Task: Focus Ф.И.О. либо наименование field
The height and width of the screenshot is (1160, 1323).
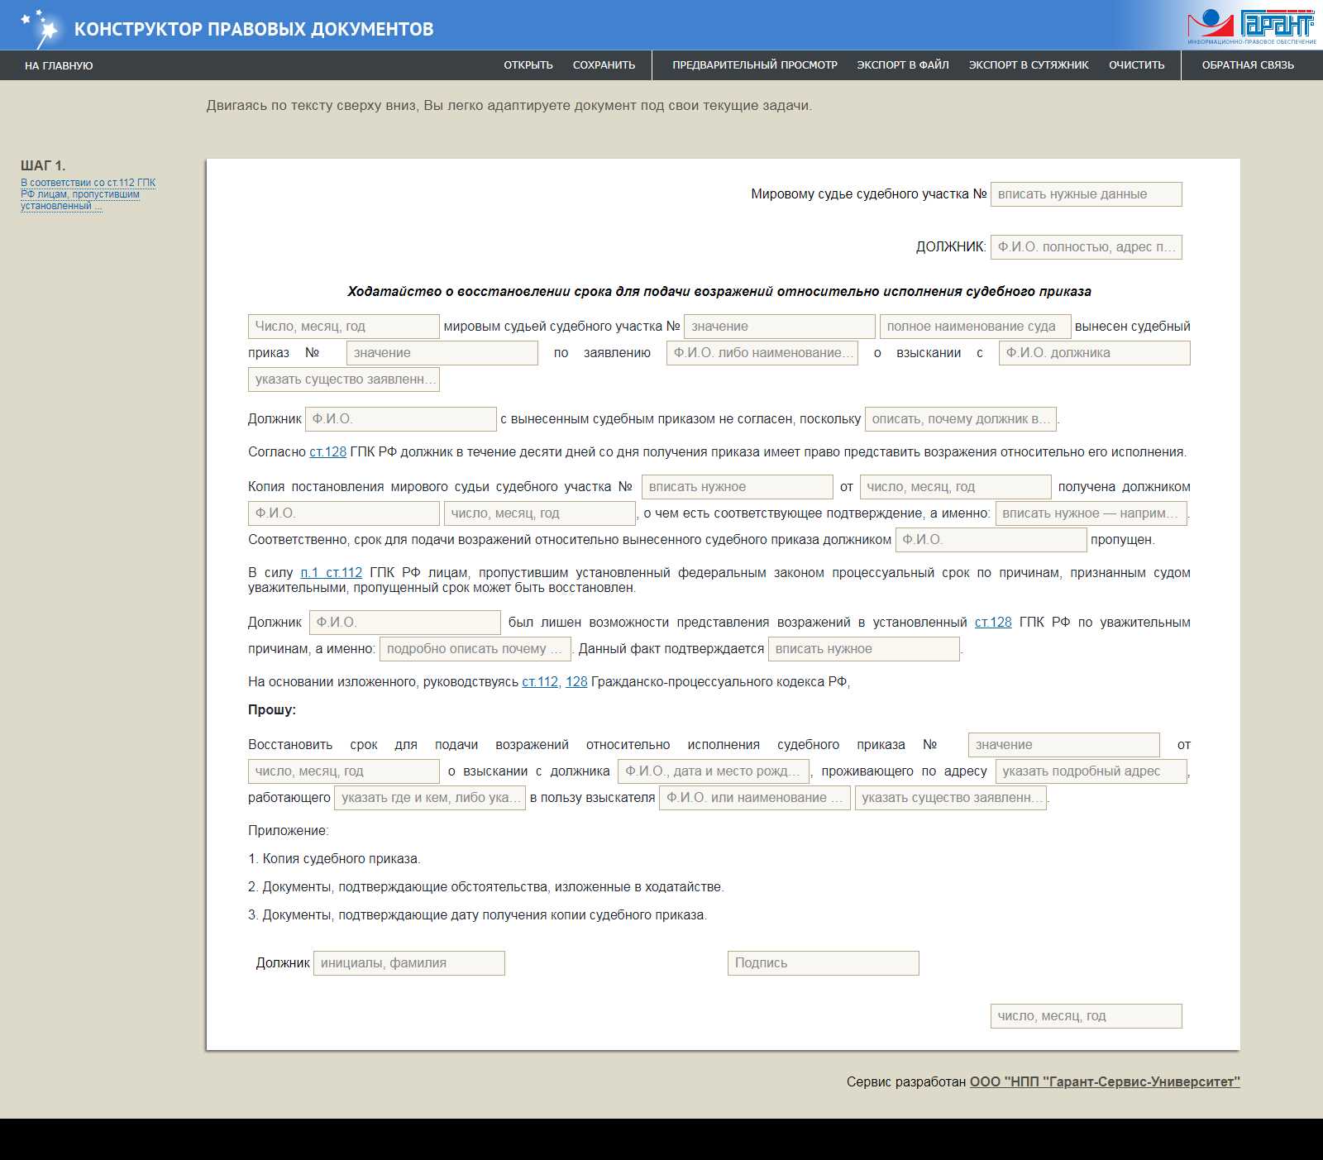Action: click(762, 353)
